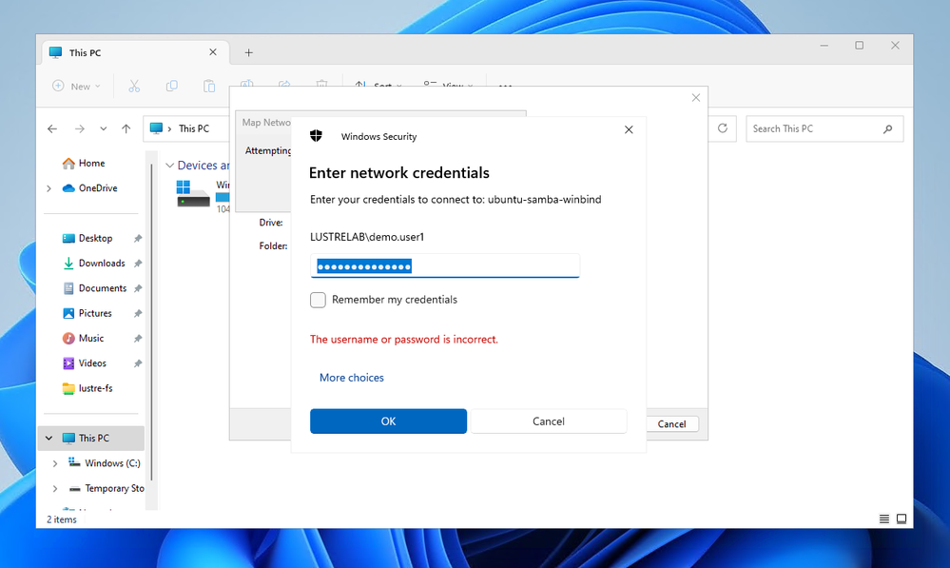Click the This PC breadcrumb
Viewport: 950px width, 568px height.
click(194, 128)
